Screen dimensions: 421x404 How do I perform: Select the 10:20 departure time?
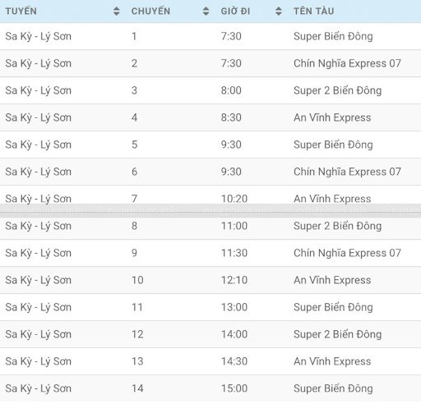pos(234,199)
